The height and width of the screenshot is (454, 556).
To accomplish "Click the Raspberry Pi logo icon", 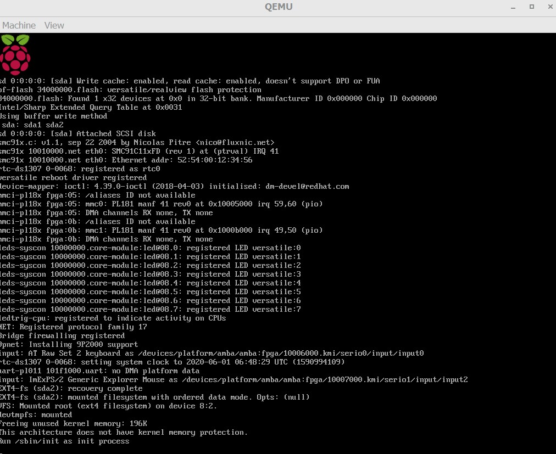I will point(16,53).
